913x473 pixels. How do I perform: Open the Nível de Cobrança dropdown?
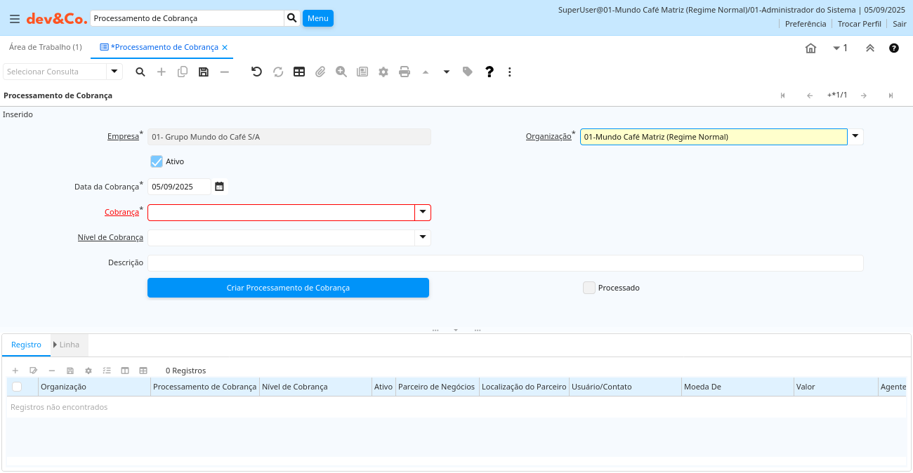point(423,237)
